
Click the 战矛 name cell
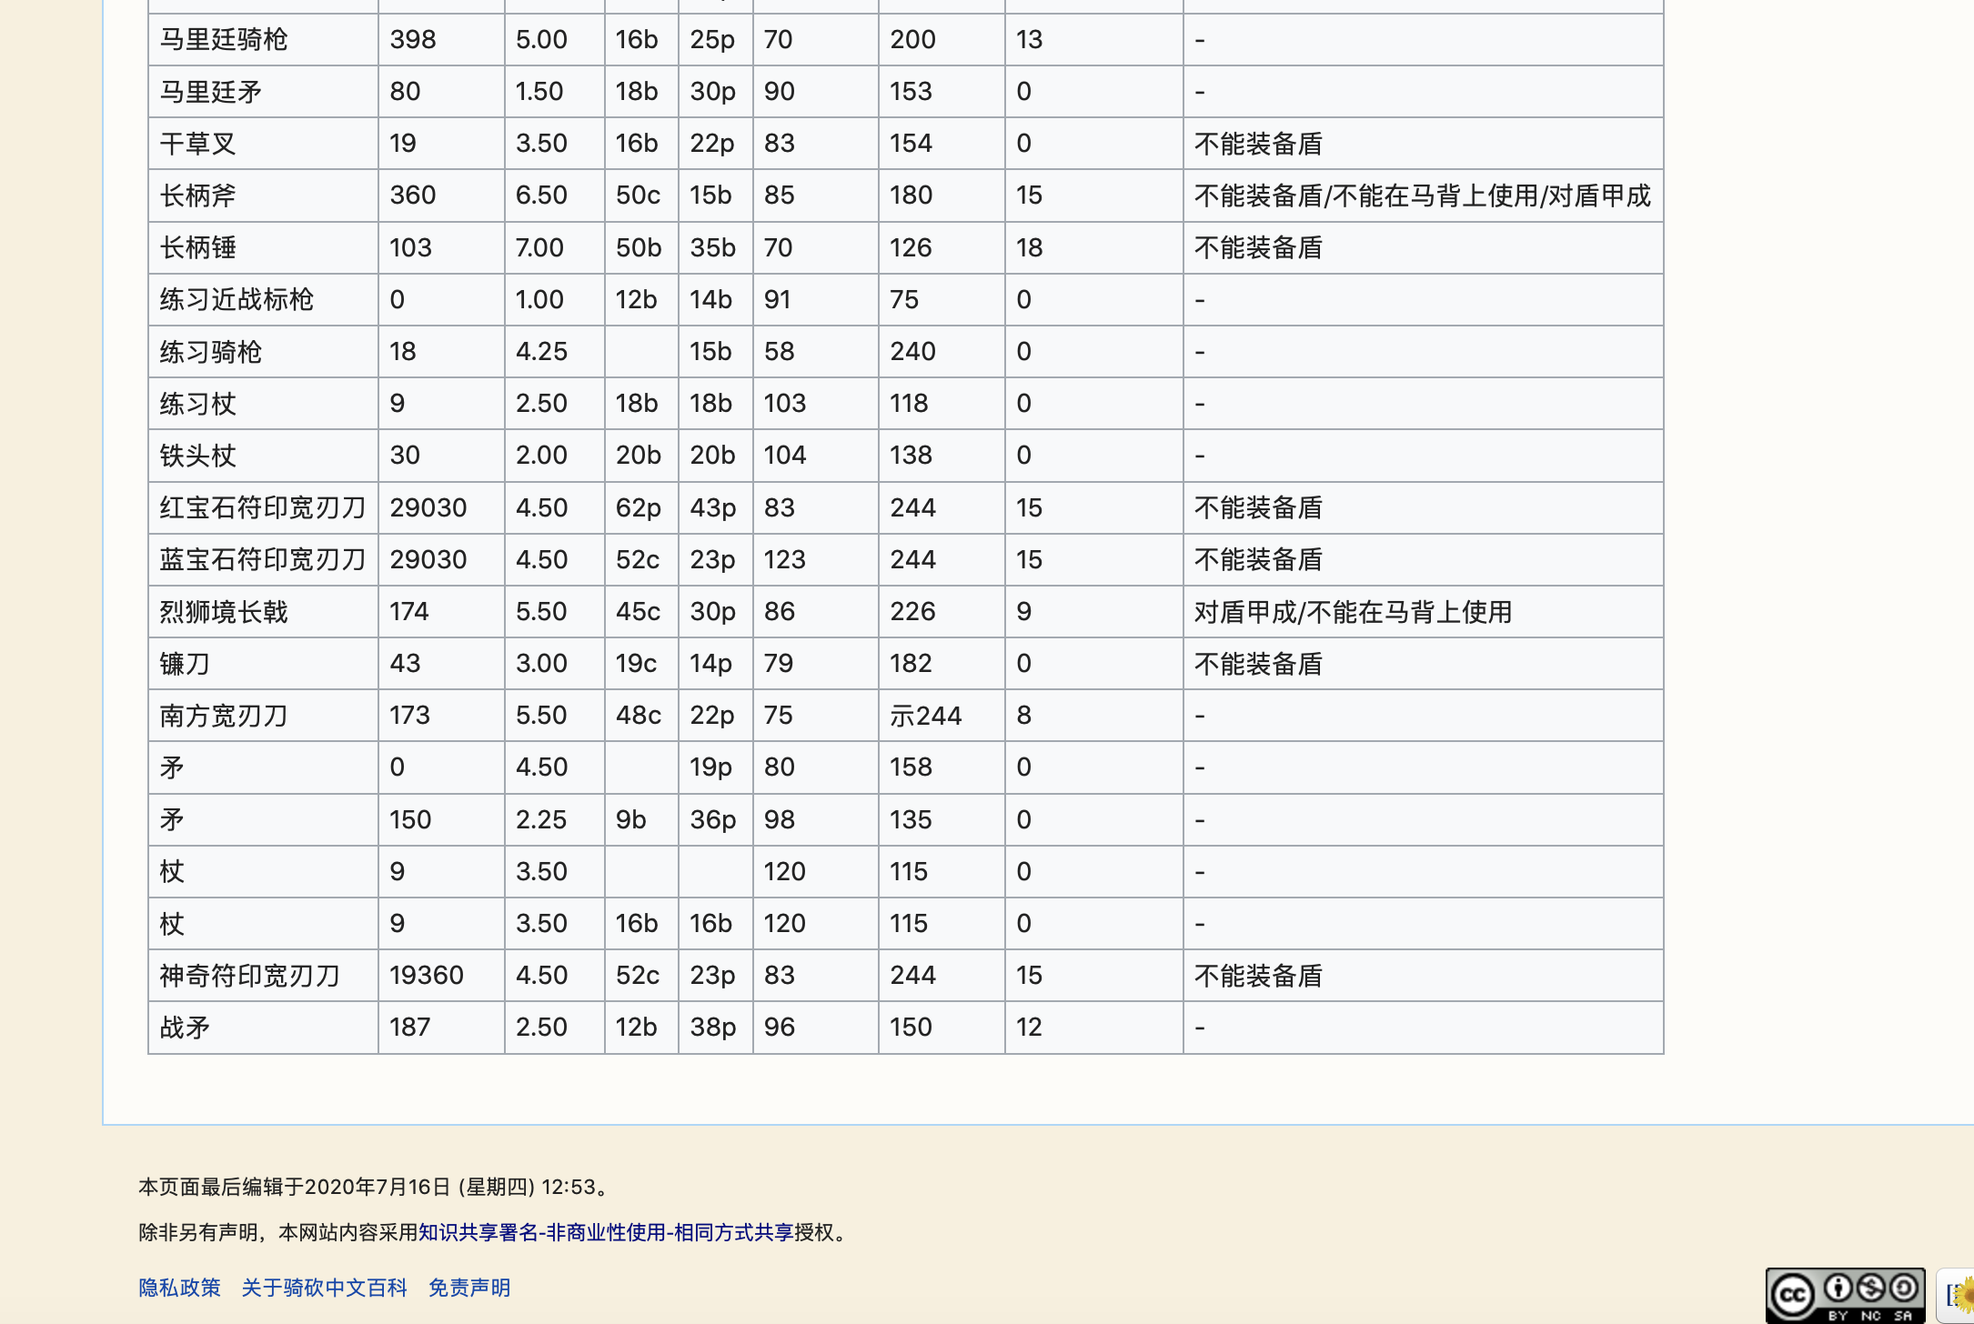(x=263, y=1027)
